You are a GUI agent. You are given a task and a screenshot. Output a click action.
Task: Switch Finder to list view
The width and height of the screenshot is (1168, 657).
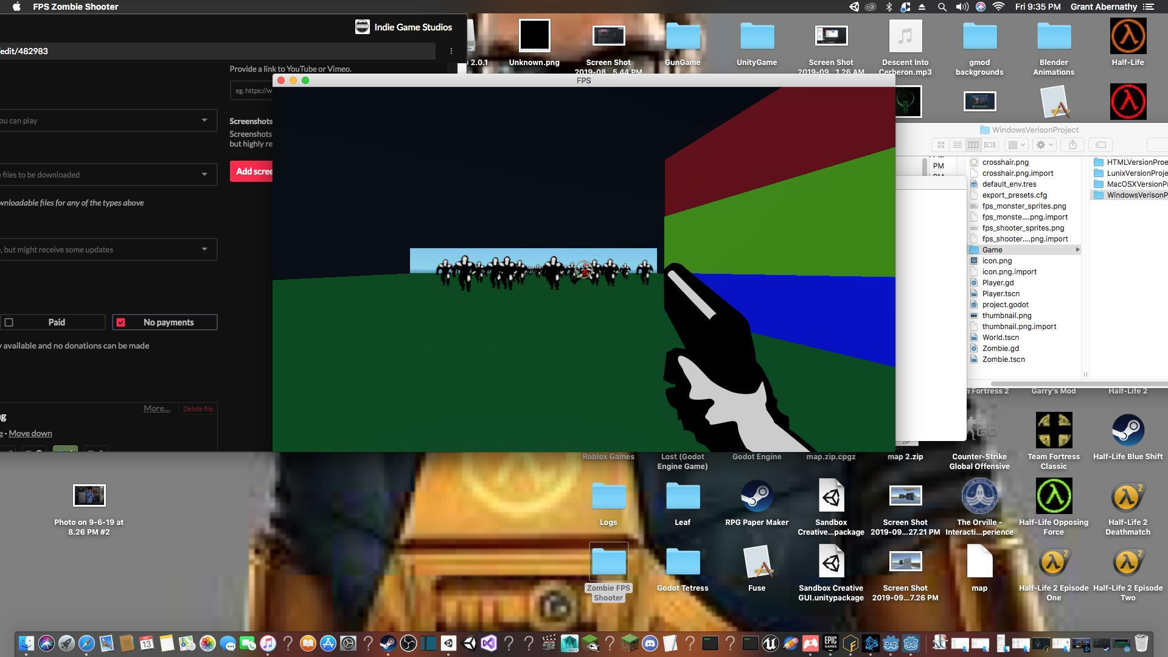[957, 145]
